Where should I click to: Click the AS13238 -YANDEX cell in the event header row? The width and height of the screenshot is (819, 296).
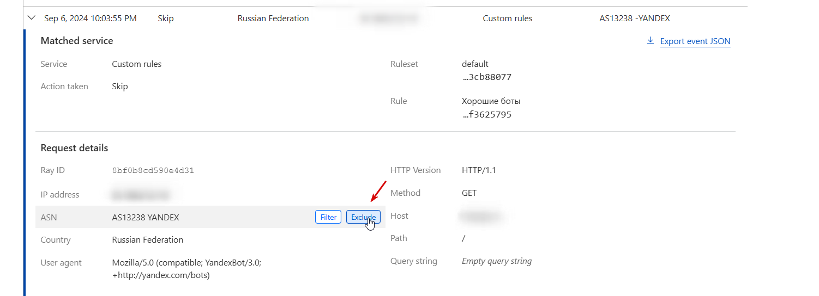click(x=634, y=18)
